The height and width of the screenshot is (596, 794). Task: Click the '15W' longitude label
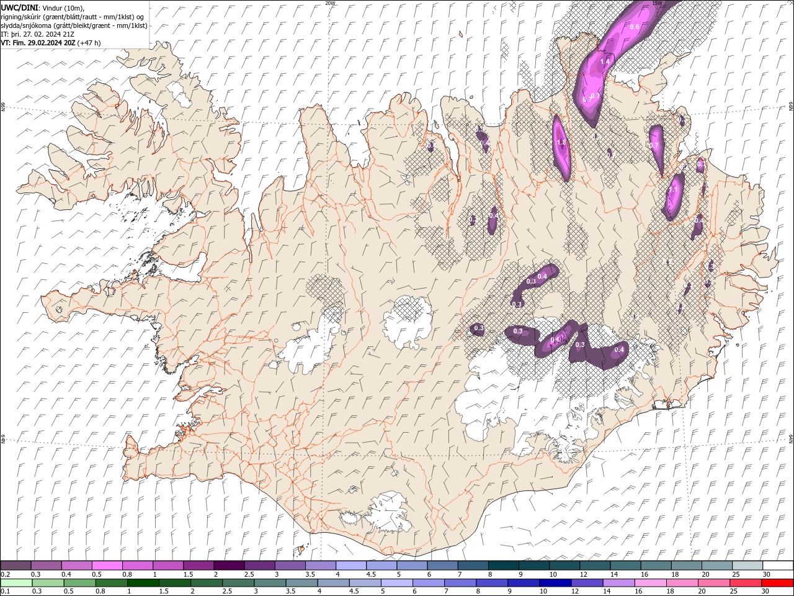coord(657,3)
